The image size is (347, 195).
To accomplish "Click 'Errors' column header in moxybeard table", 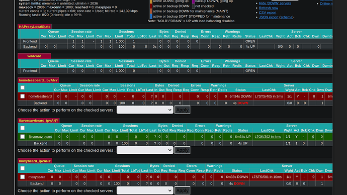I will click(192, 166).
